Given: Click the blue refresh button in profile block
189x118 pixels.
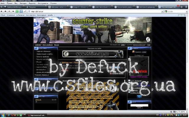Looking at the screenshot, I should [139, 96].
